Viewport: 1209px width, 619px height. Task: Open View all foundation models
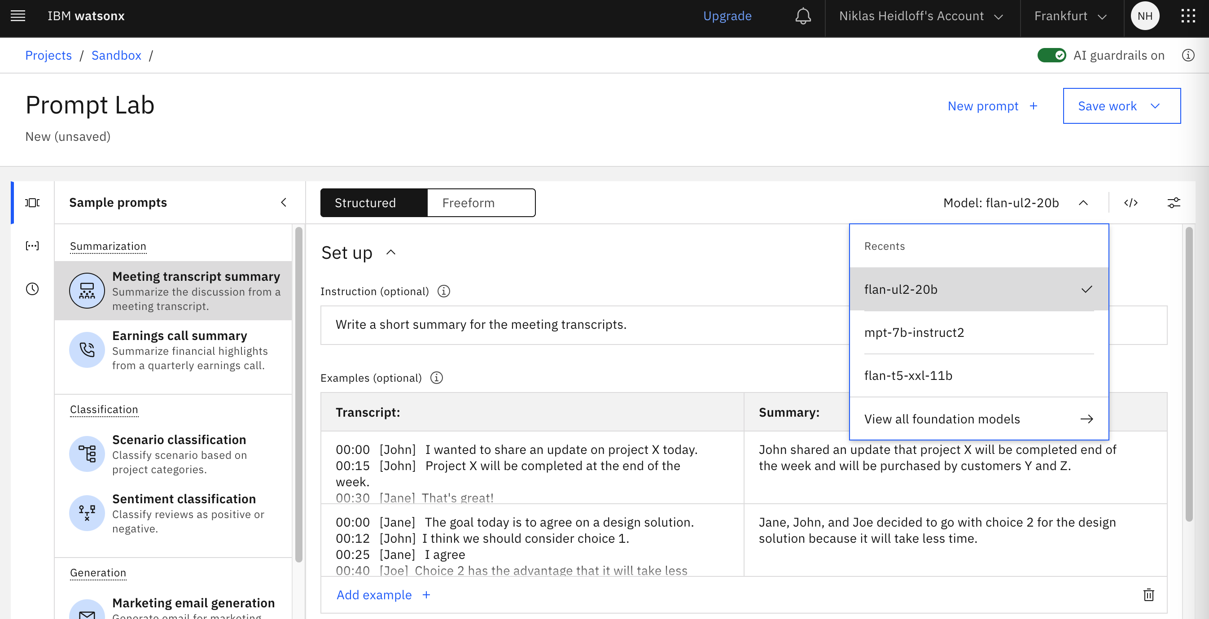[979, 419]
